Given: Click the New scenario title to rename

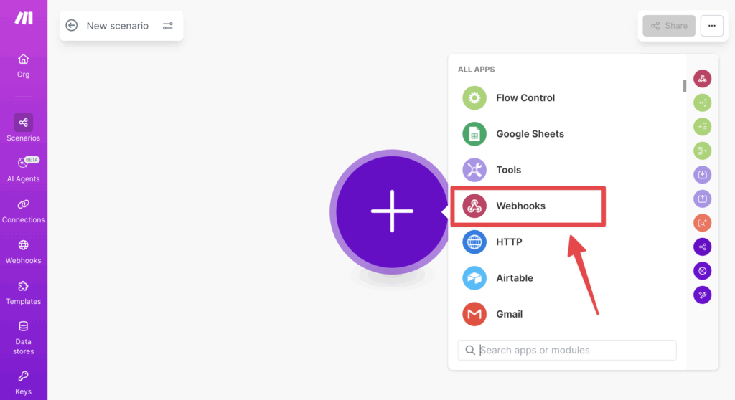Looking at the screenshot, I should 118,26.
